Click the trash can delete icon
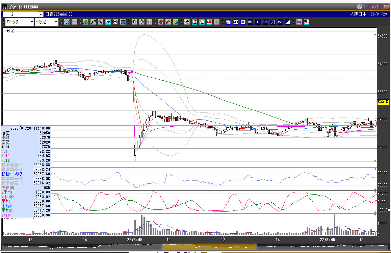391x253 pixels. coord(123,22)
